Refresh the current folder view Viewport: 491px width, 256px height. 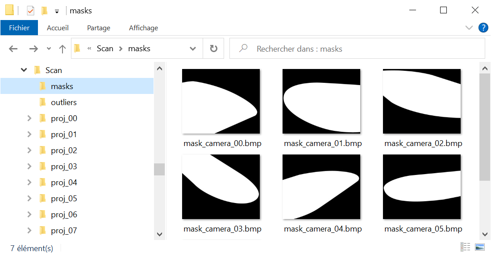214,49
